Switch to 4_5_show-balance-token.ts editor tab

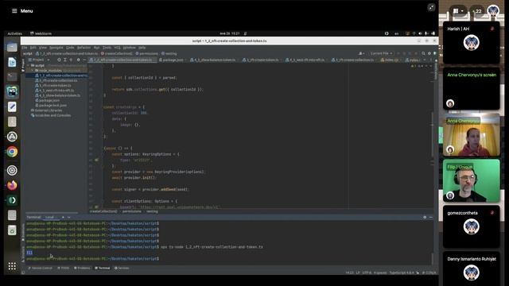pos(214,60)
